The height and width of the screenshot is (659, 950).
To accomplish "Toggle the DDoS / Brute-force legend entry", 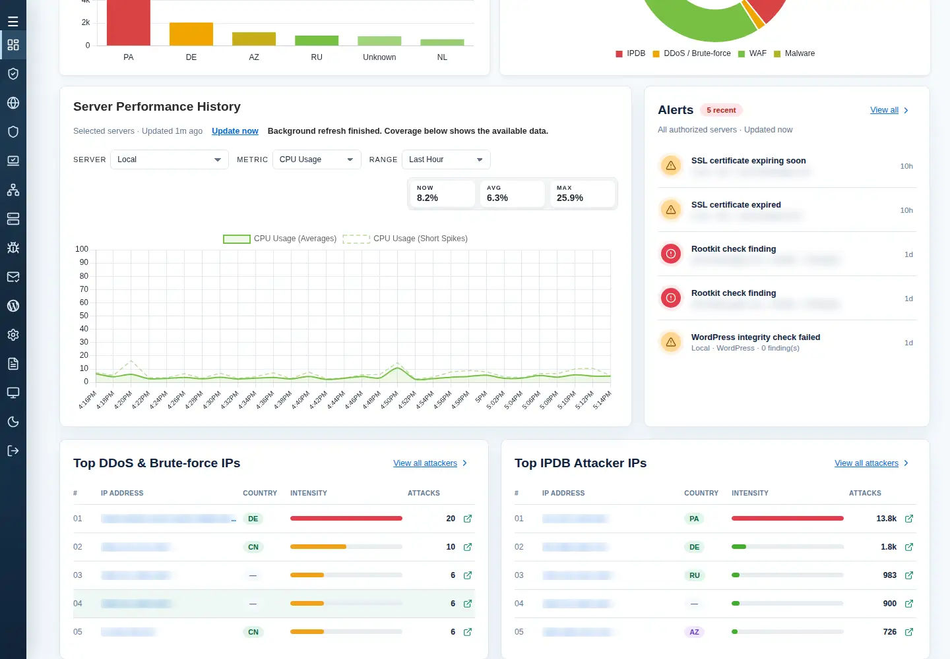I will (x=692, y=53).
